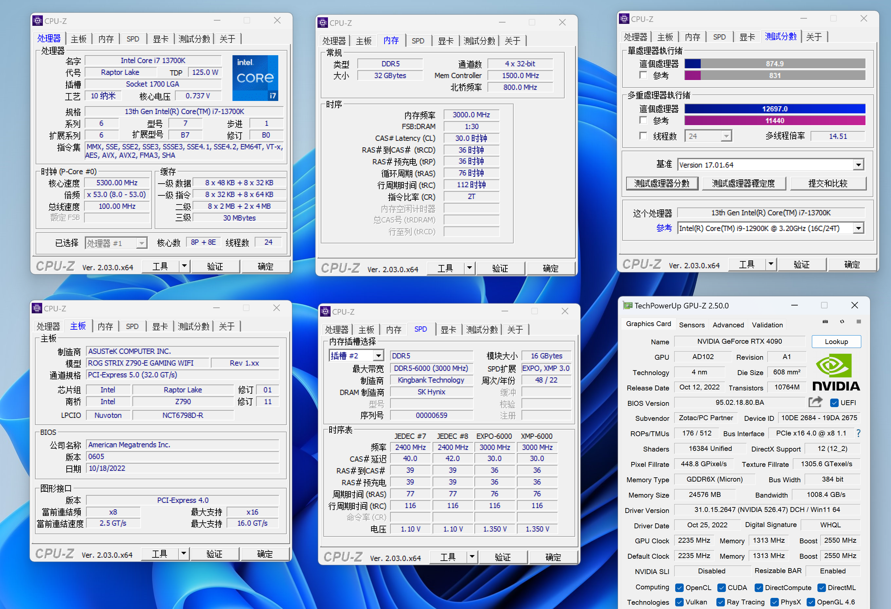
Task: Click the GPU Name field NVIDIA GeForce RTX 4090
Action: tap(740, 341)
